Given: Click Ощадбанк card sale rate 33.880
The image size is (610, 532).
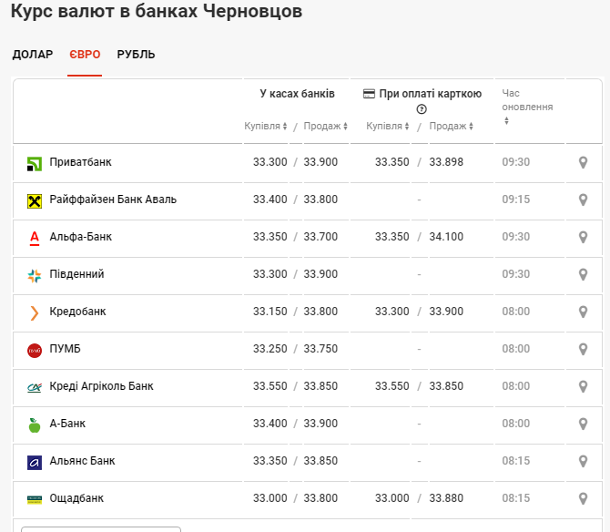Looking at the screenshot, I should (446, 498).
